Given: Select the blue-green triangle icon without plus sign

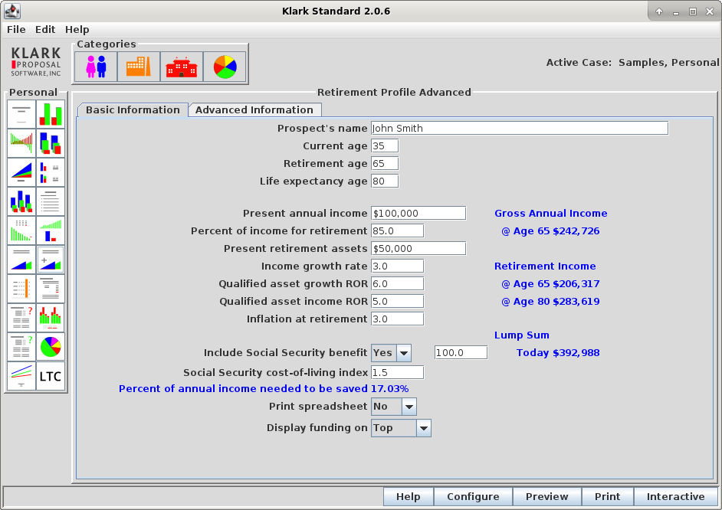Looking at the screenshot, I should pos(21,260).
